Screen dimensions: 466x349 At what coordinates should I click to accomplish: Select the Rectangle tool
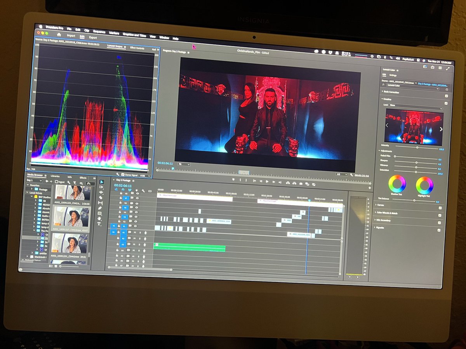tap(99, 213)
